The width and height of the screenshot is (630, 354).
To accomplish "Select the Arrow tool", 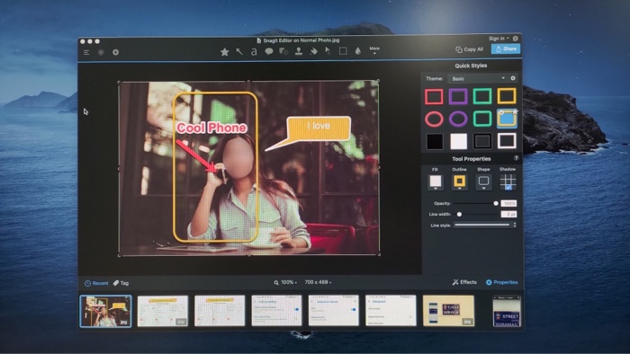I will click(x=239, y=52).
